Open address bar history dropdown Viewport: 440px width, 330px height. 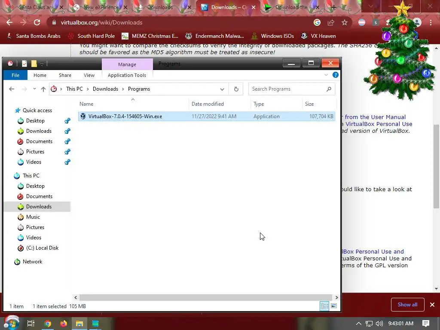point(222,89)
